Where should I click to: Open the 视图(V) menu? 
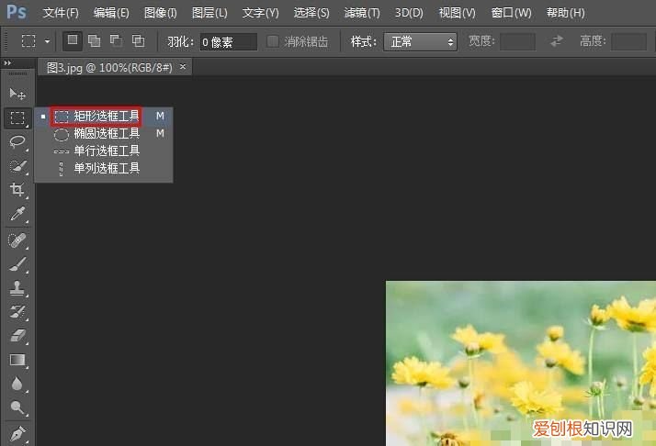pyautogui.click(x=457, y=13)
